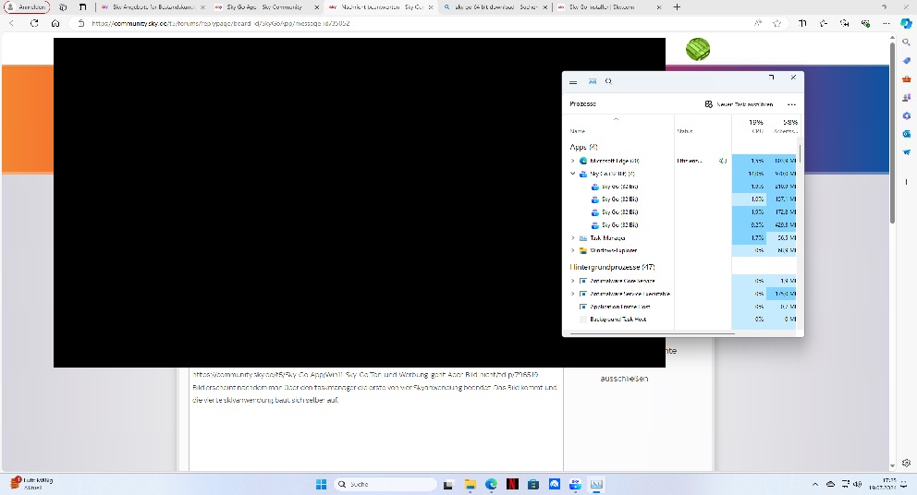The width and height of the screenshot is (917, 495).
Task: Click the volume icon in system tray
Action: [858, 484]
